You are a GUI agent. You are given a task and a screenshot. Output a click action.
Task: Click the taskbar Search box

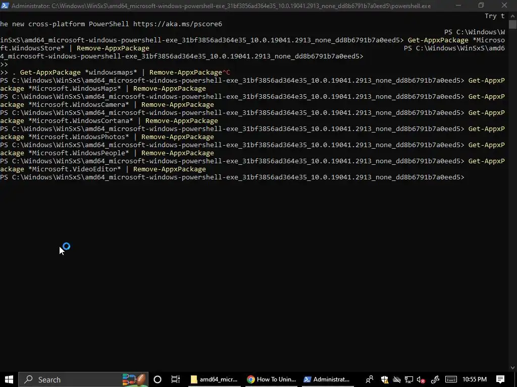(83, 379)
